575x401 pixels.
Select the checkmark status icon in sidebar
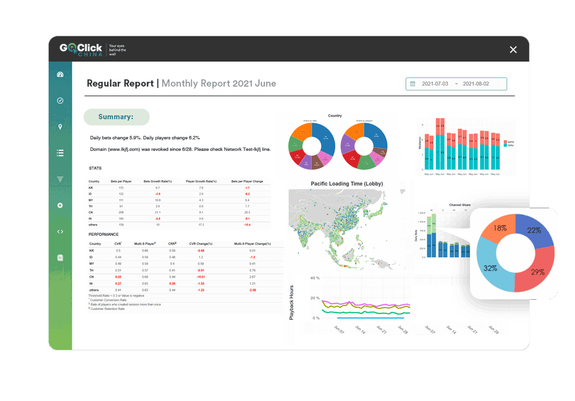60,101
